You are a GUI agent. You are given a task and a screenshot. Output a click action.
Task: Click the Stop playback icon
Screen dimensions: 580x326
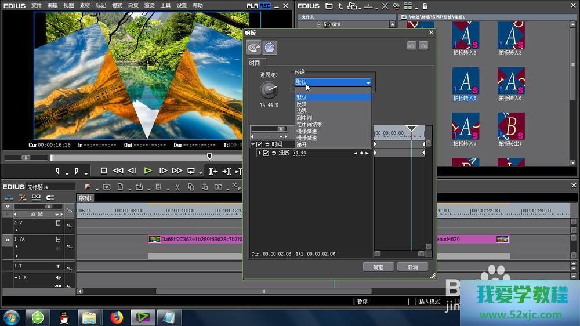point(104,171)
